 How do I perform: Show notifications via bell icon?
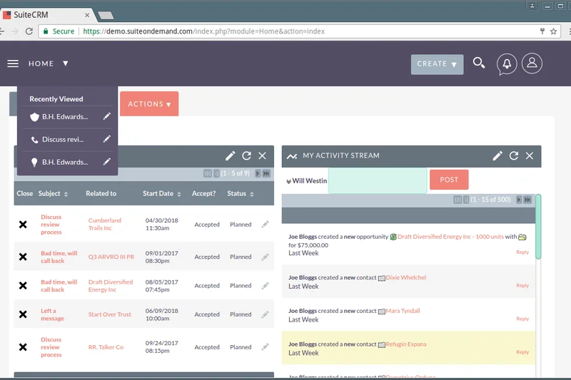pos(507,64)
